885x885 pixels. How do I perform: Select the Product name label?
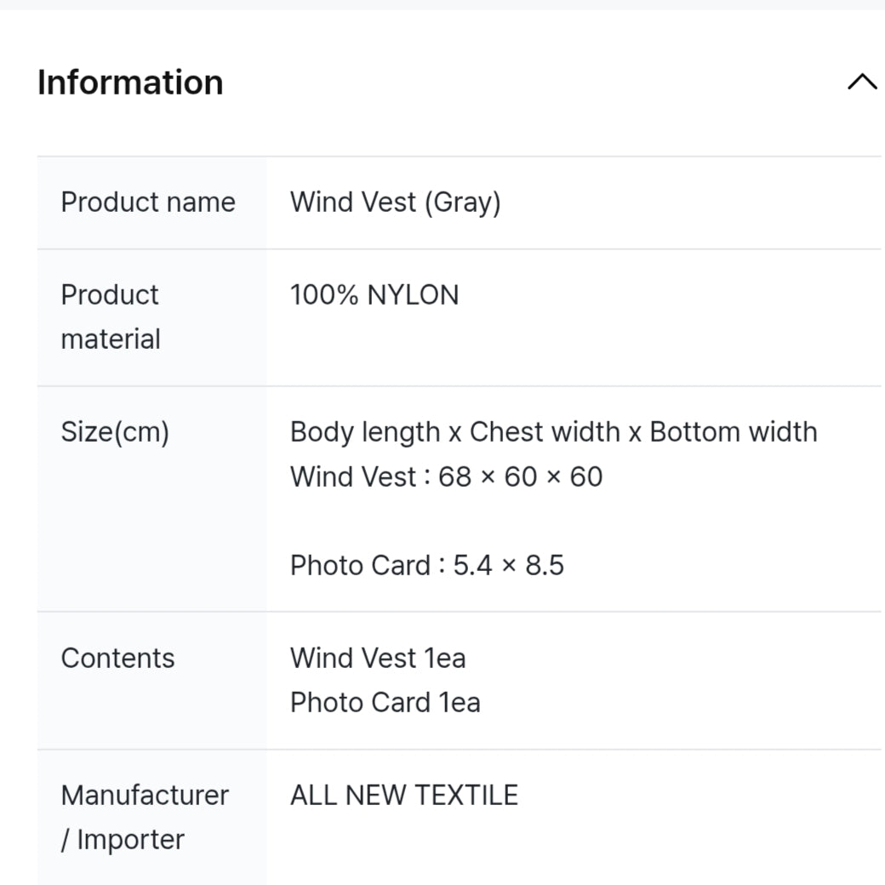pos(148,202)
